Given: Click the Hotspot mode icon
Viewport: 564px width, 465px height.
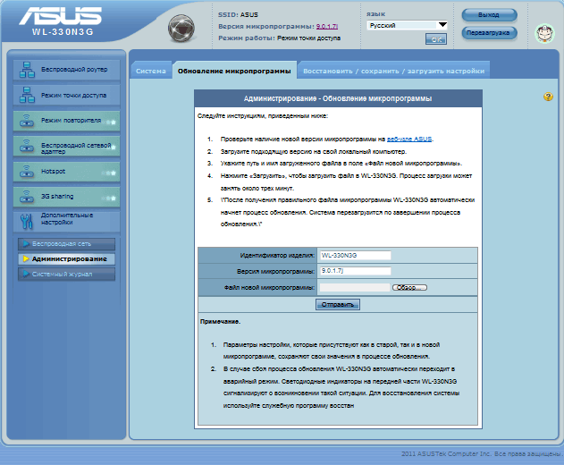Looking at the screenshot, I should pyautogui.click(x=26, y=171).
